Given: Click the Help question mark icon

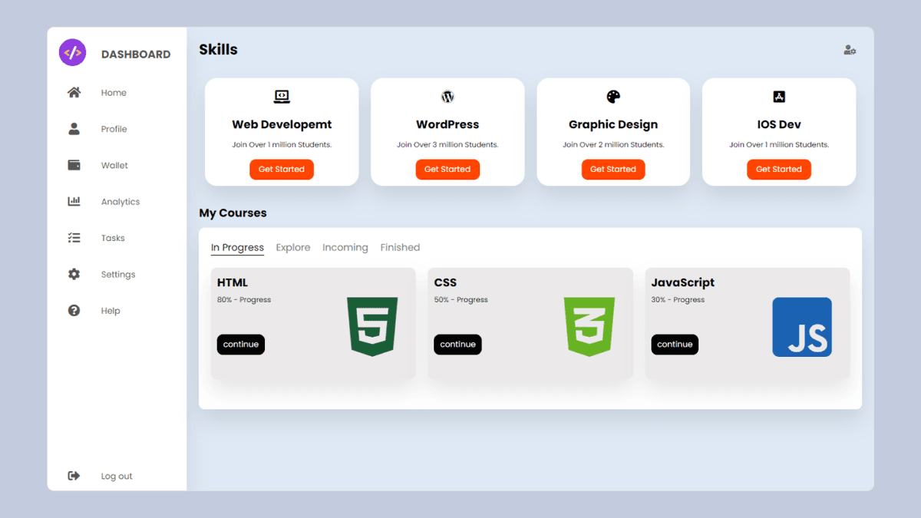Looking at the screenshot, I should click(74, 310).
